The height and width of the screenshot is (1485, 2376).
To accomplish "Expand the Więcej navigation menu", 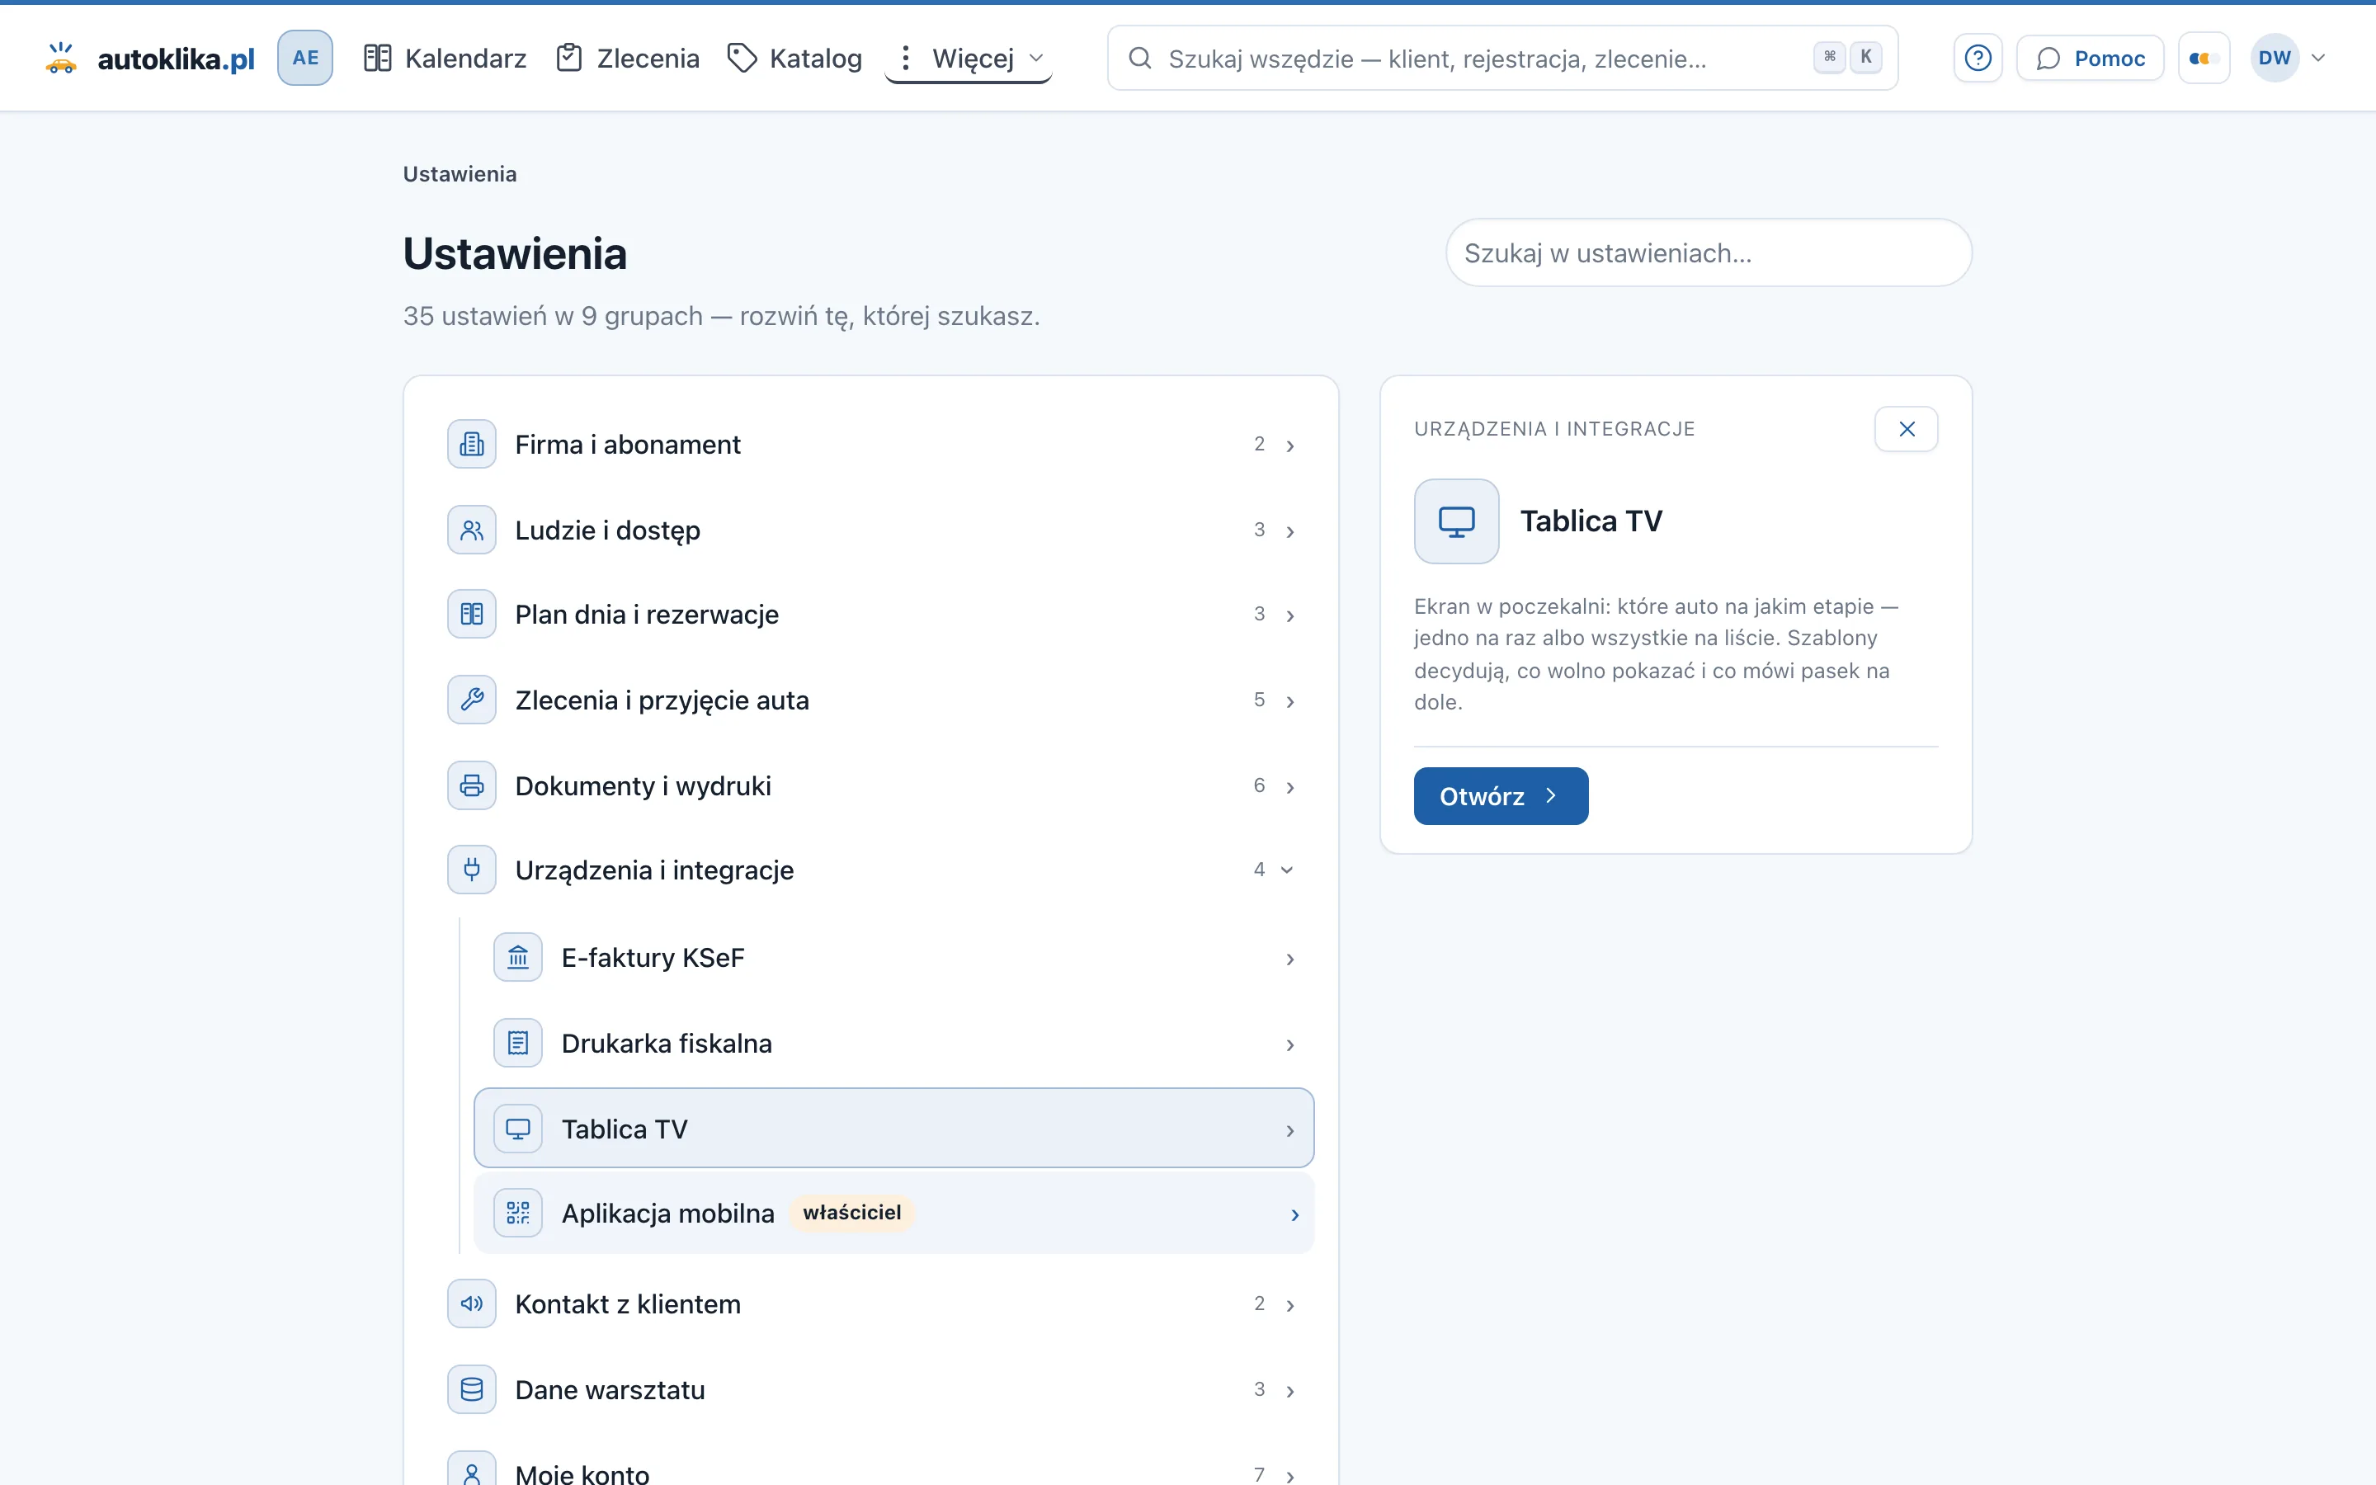I will (968, 58).
